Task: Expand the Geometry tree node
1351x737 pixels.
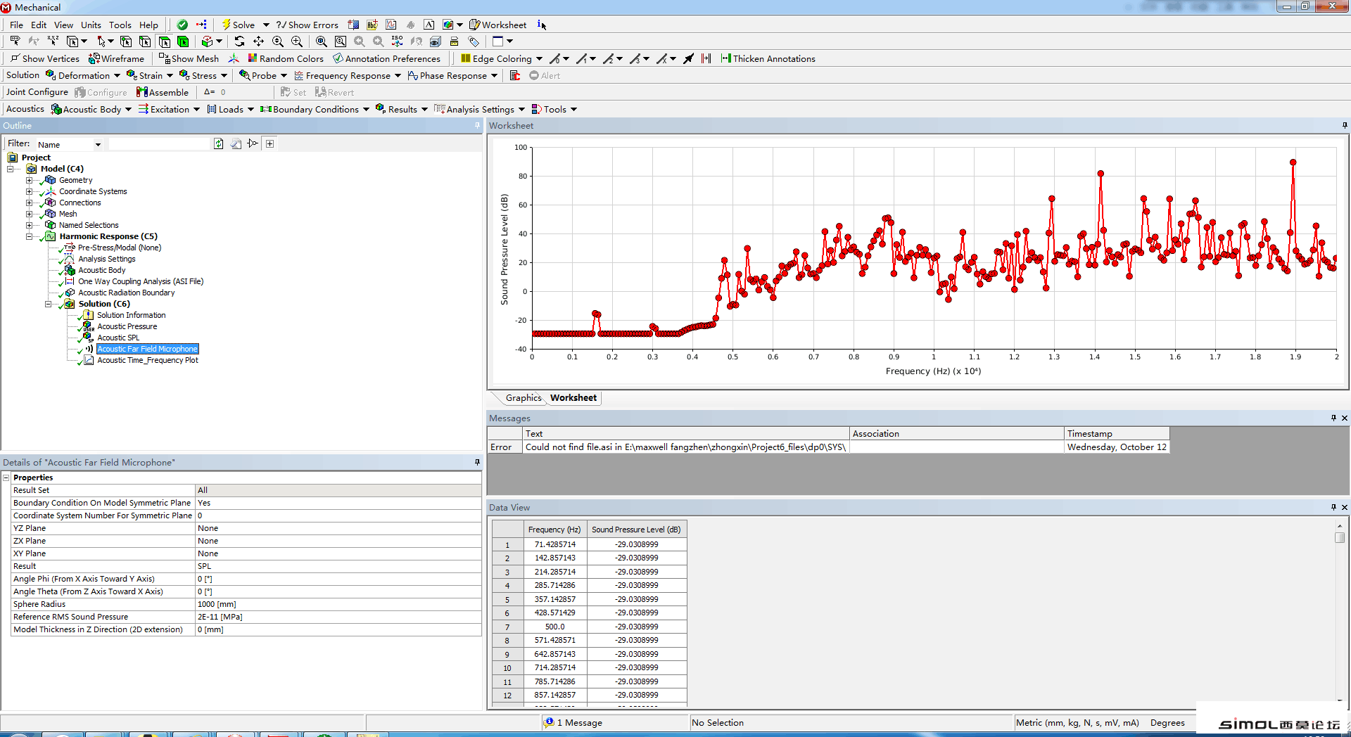Action: click(x=29, y=180)
